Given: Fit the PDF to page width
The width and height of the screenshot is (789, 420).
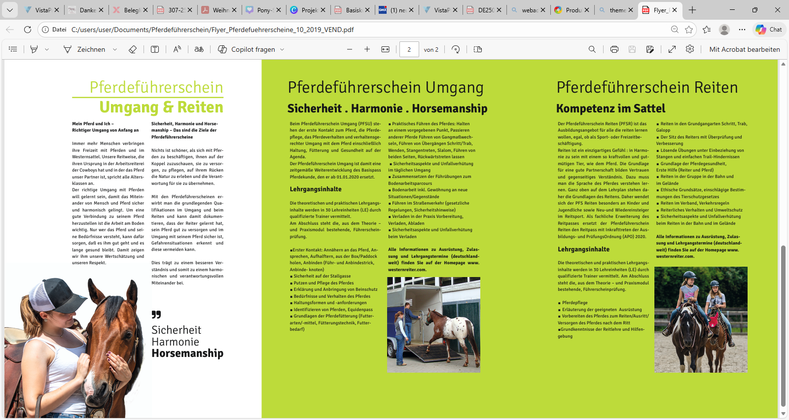Looking at the screenshot, I should tap(386, 49).
